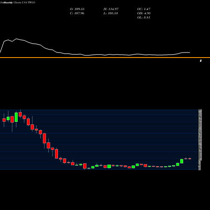Click the 'OC: 1.47' value

(x=144, y=9)
